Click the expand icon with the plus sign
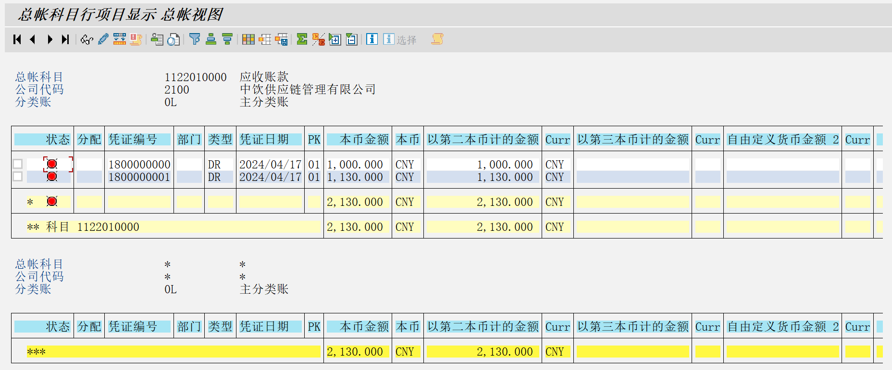Image resolution: width=892 pixels, height=370 pixels. point(335,39)
